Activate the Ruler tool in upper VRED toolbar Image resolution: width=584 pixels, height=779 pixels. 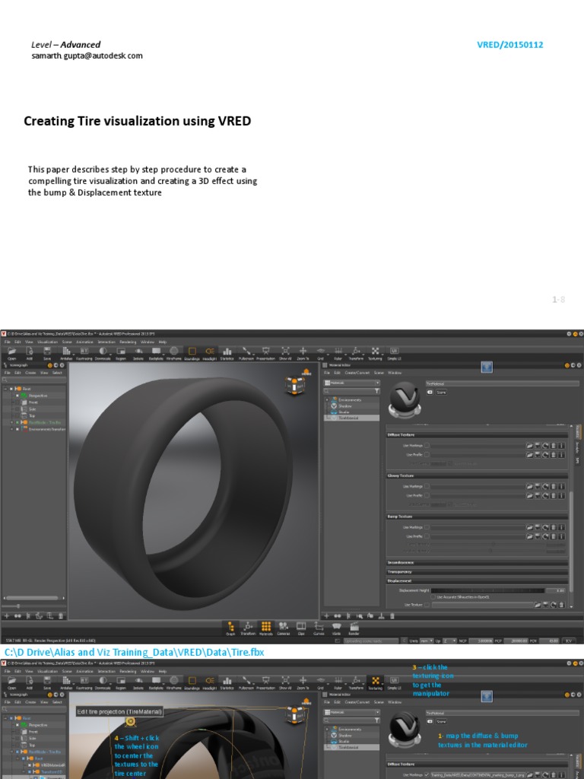click(338, 352)
